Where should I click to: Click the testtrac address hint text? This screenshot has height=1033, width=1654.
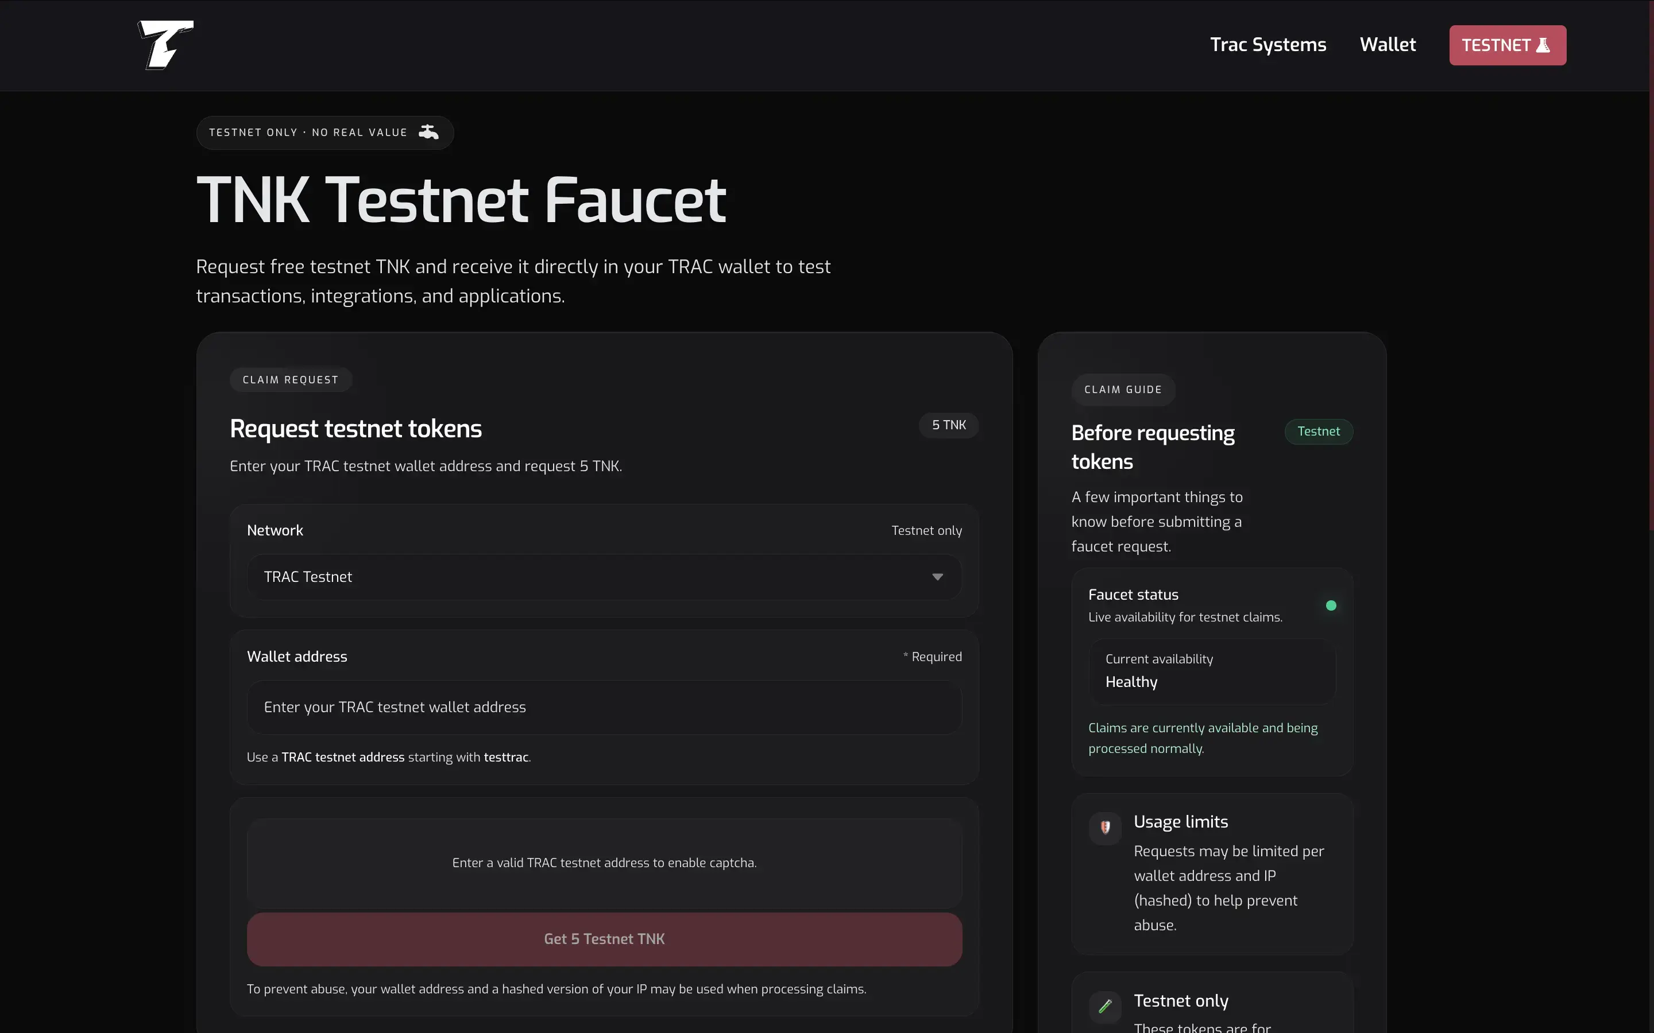coord(388,757)
